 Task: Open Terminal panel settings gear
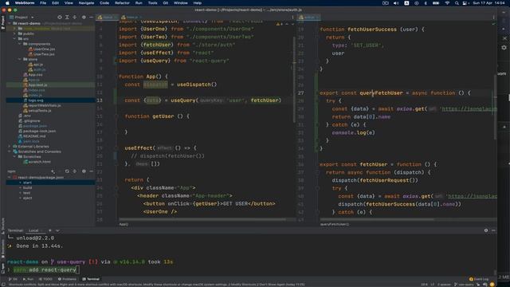click(x=486, y=230)
